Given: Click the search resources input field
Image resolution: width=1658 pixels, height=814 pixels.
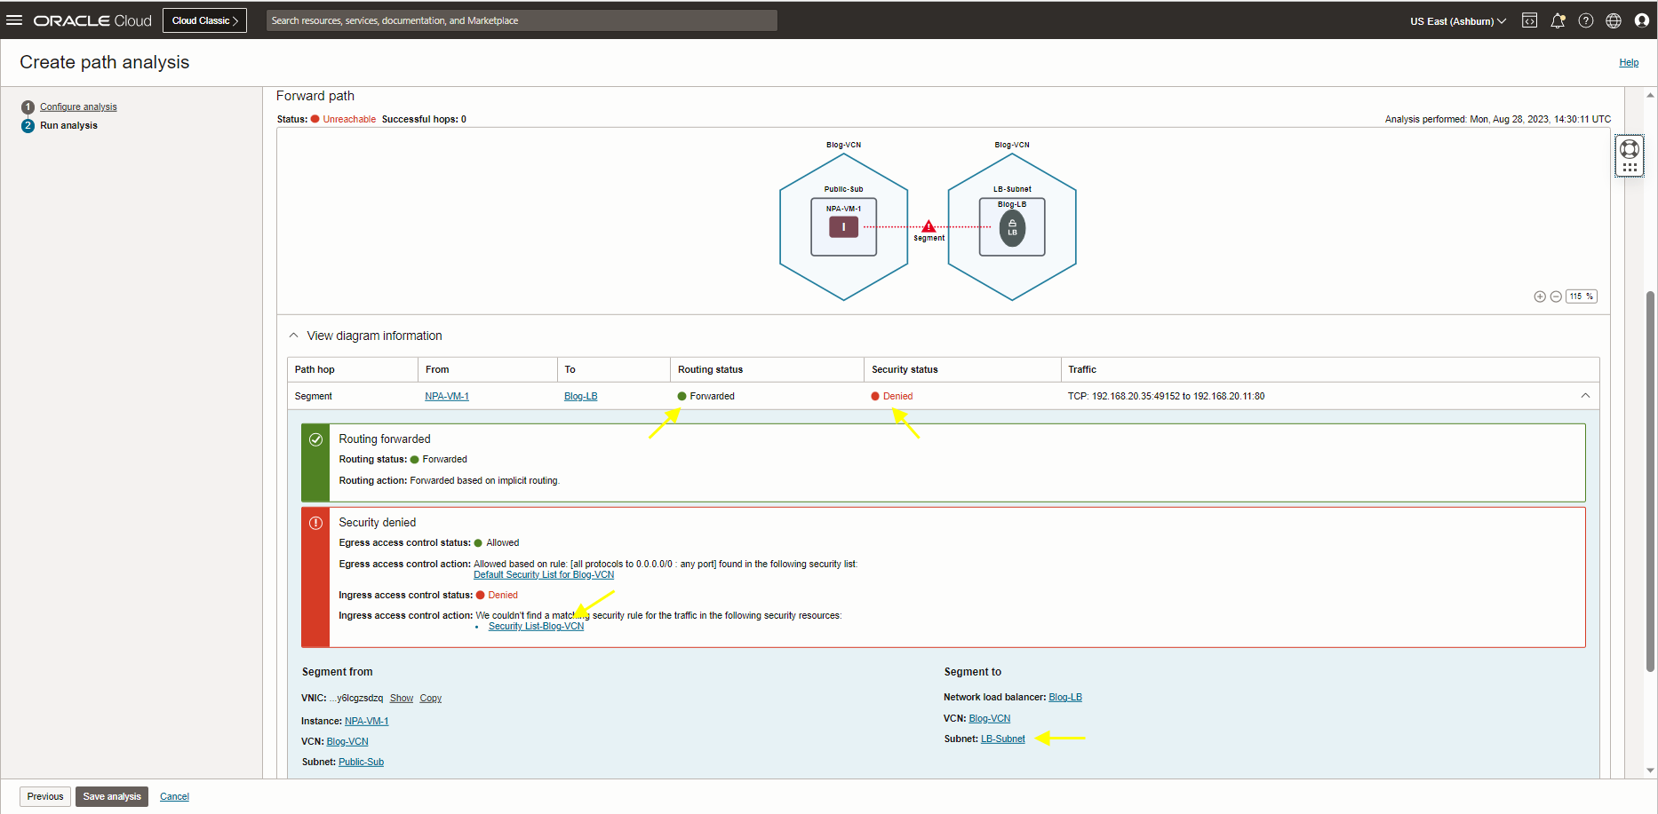Looking at the screenshot, I should [522, 20].
